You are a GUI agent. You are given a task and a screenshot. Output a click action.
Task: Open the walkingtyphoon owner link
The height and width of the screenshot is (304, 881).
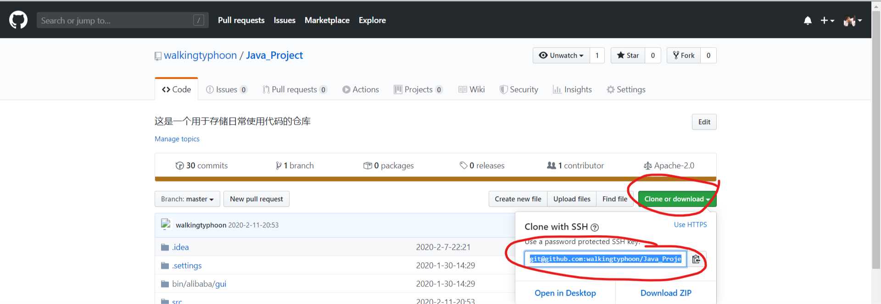pyautogui.click(x=200, y=55)
